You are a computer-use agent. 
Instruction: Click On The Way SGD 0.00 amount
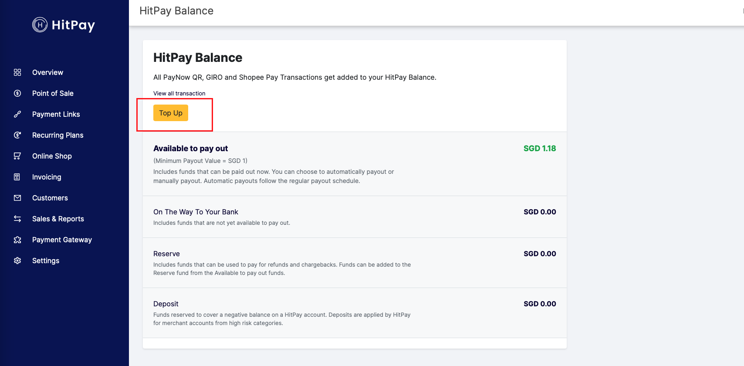tap(540, 212)
